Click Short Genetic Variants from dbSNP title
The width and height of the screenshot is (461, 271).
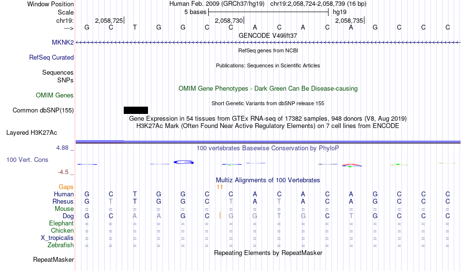(x=268, y=103)
